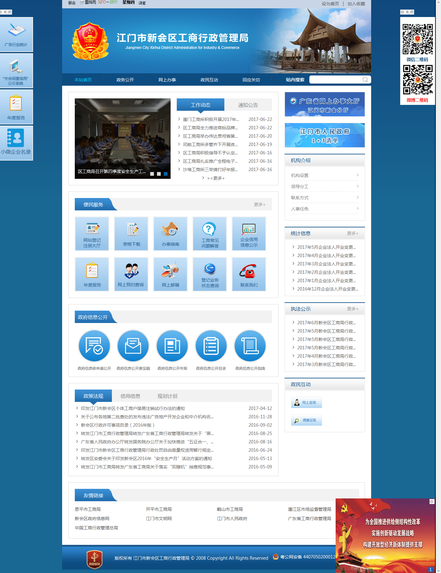Open the 开平市工商局 friendly link
Screen dimensions: 441x573
pyautogui.click(x=159, y=509)
